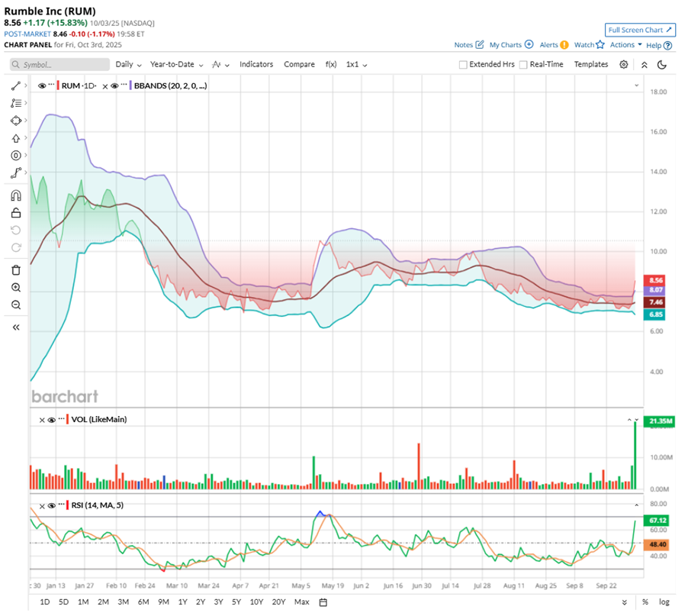Click the Notes edit icon
The image size is (688, 616).
click(480, 44)
